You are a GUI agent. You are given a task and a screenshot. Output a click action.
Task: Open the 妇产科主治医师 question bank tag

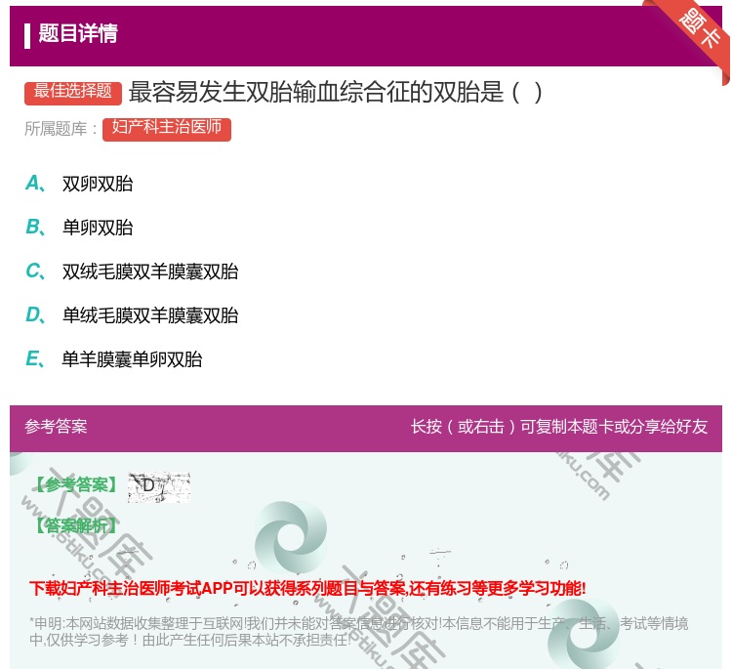[x=167, y=129]
